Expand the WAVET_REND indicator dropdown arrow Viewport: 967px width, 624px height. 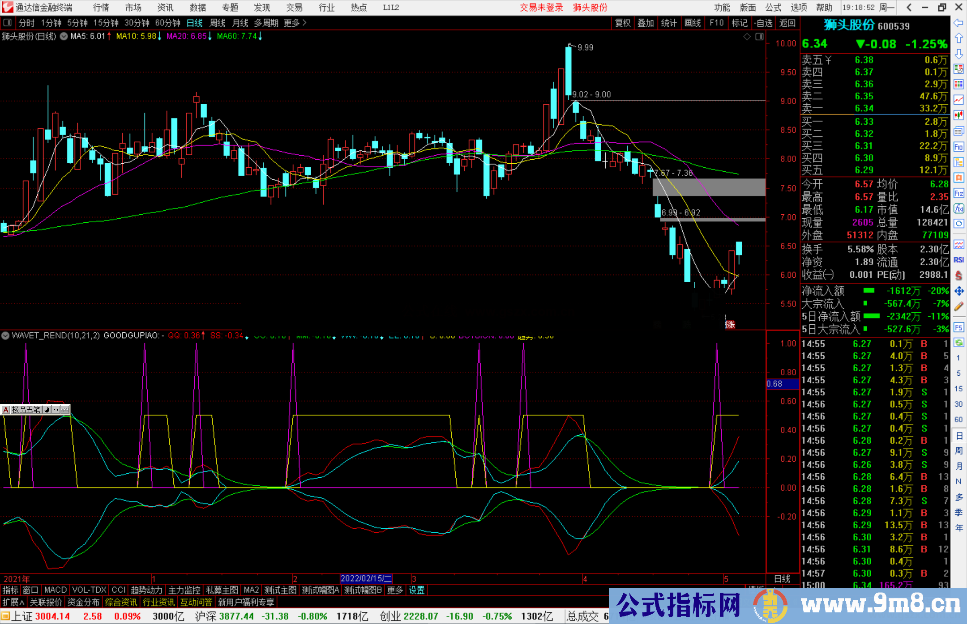5,335
